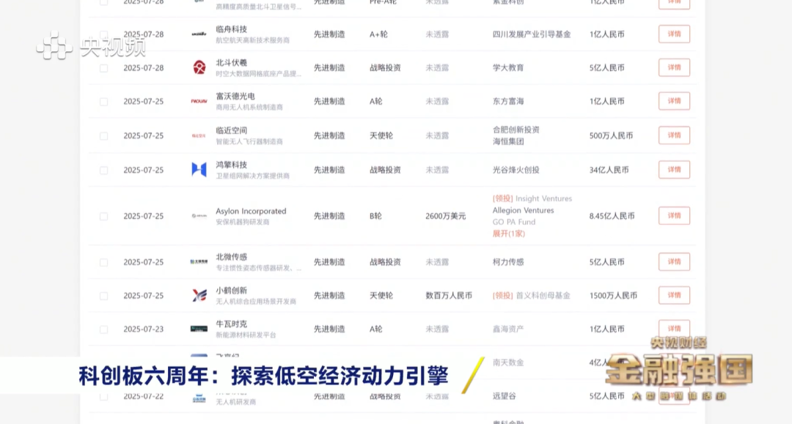Click the 富沃德光电 logo icon
The image size is (792, 424).
pos(199,101)
